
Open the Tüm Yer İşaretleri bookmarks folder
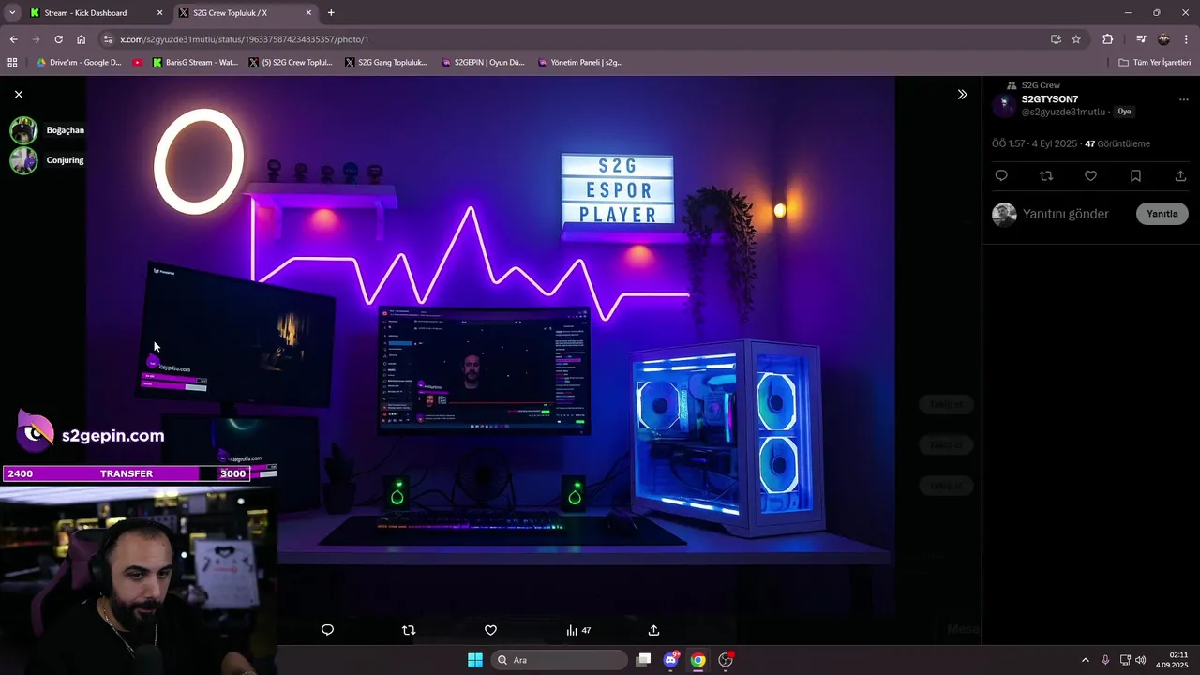pos(1155,63)
